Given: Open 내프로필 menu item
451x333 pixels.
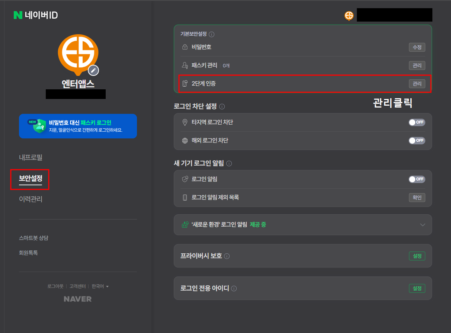Looking at the screenshot, I should tap(31, 157).
